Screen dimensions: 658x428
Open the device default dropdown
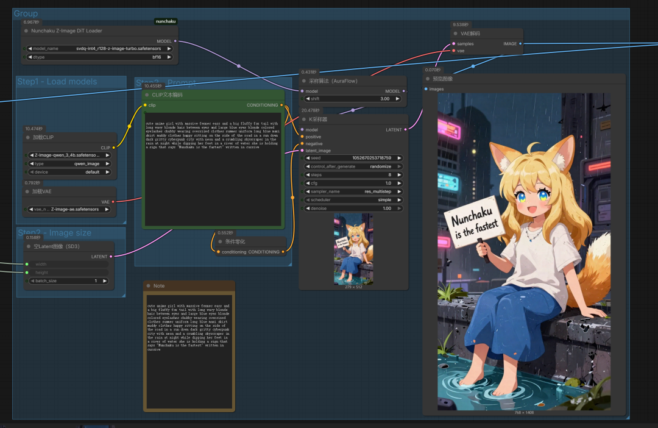[x=69, y=172]
